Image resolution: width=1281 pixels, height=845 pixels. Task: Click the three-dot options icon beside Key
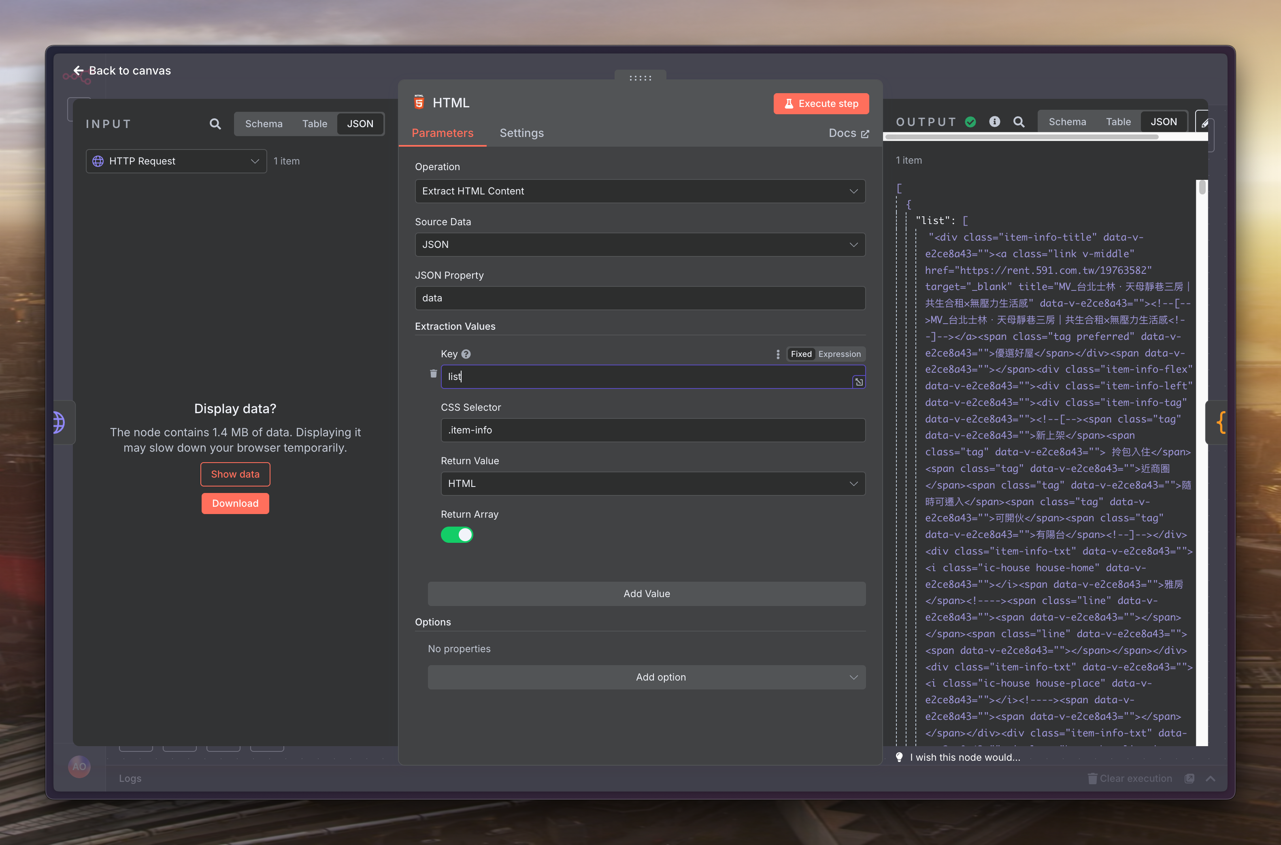[x=777, y=354]
